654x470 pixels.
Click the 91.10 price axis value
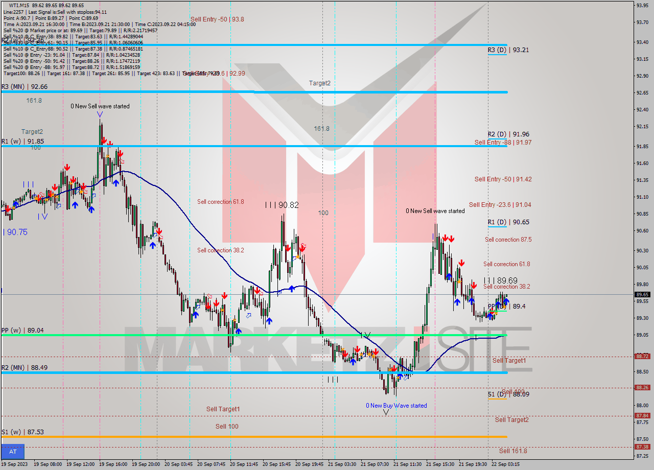click(642, 197)
